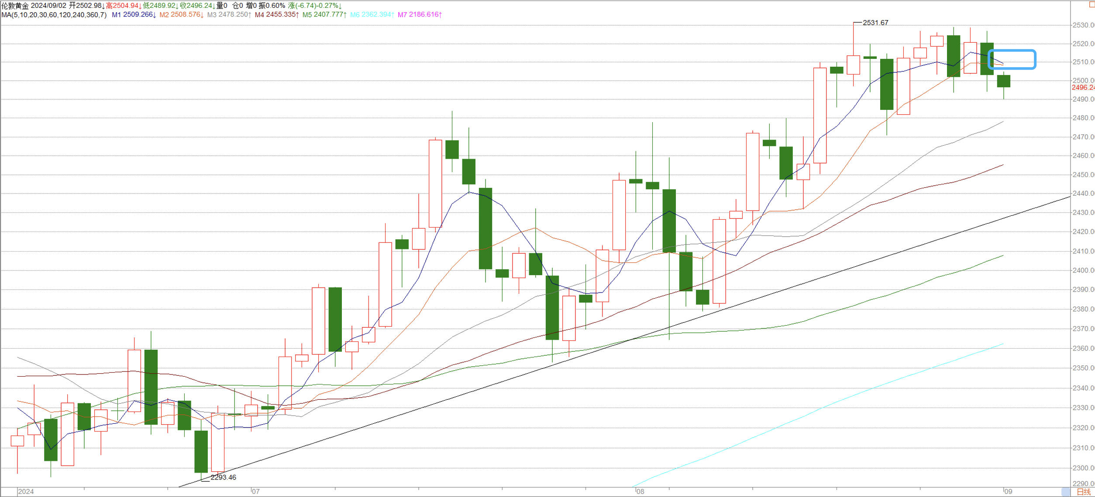Screen dimensions: 1095x497
Task: Click the low price 低2489.92
Action: click(x=161, y=6)
